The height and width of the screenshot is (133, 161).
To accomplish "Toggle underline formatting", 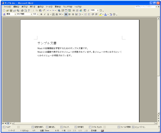I will coord(48,14).
